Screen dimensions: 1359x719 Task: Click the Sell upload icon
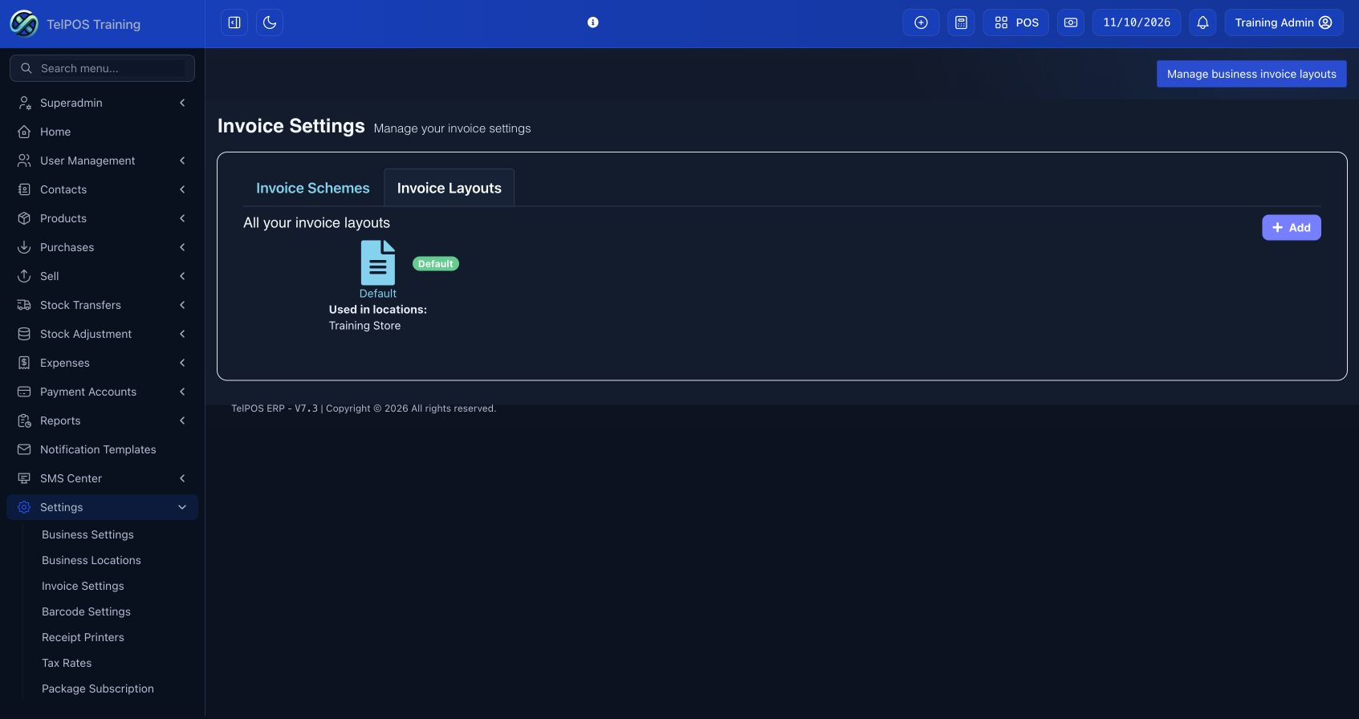(24, 276)
